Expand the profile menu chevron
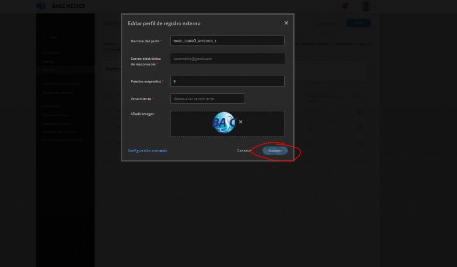This screenshot has height=267, width=457. click(x=376, y=6)
